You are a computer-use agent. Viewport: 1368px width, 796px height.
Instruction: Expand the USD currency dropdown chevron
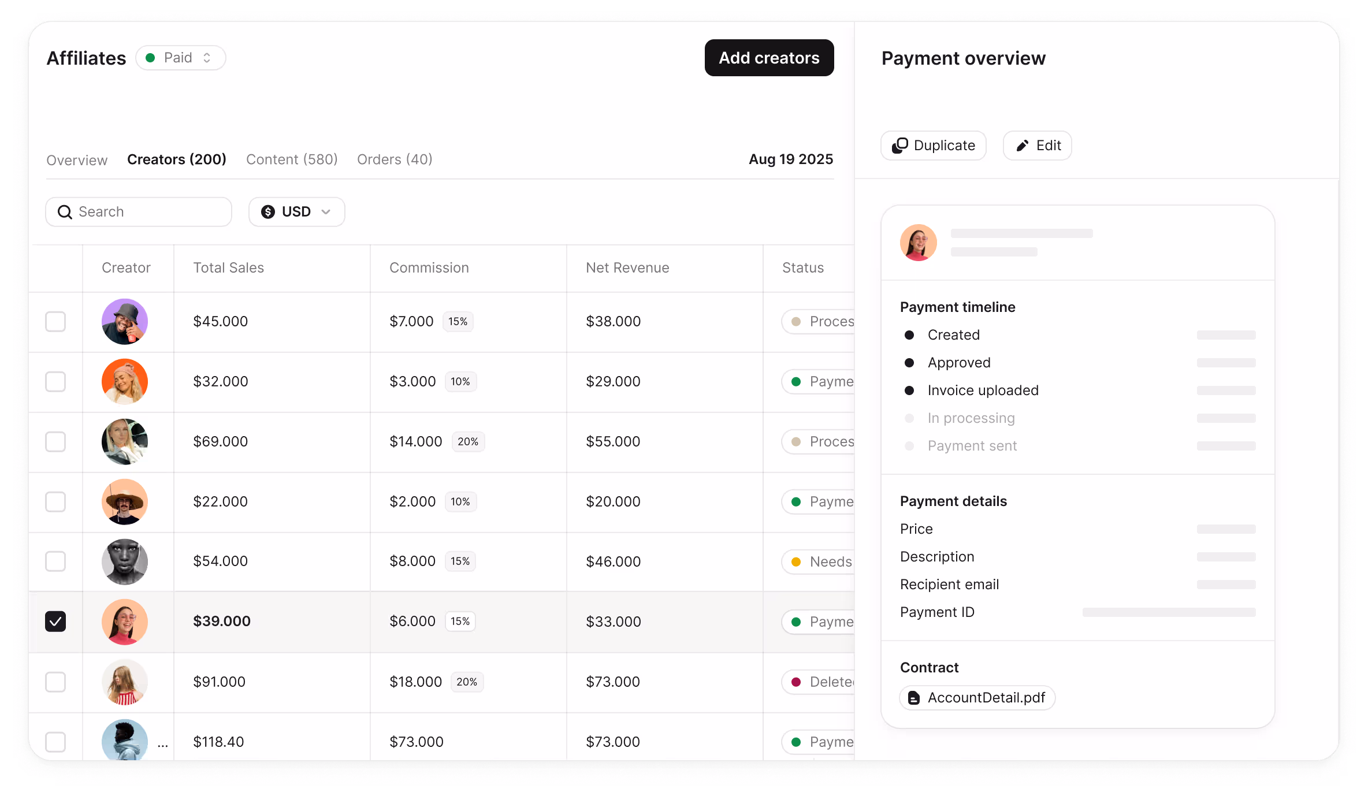point(326,212)
